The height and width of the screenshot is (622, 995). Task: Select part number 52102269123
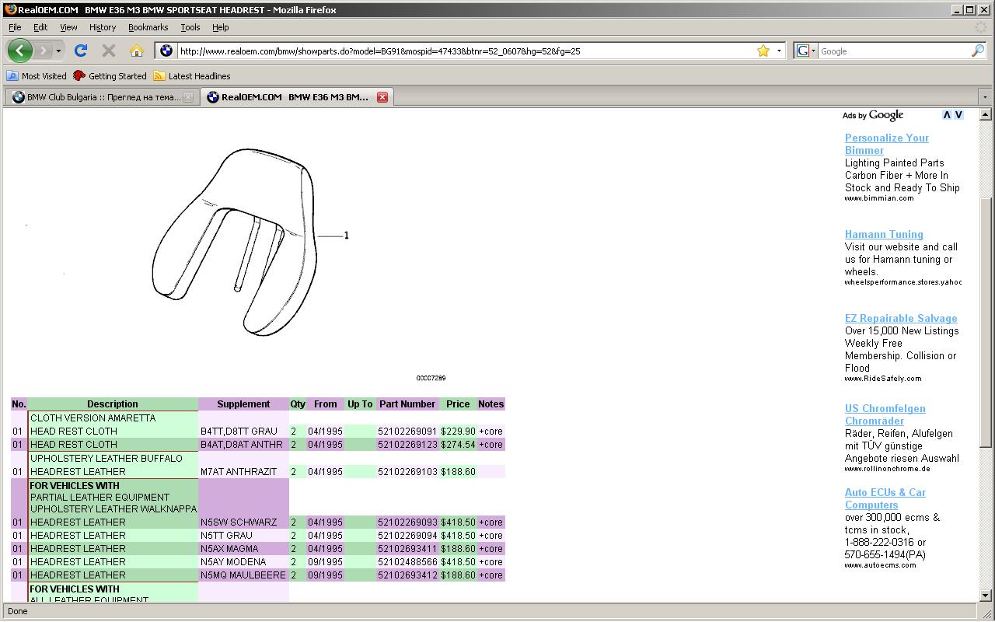click(x=407, y=445)
